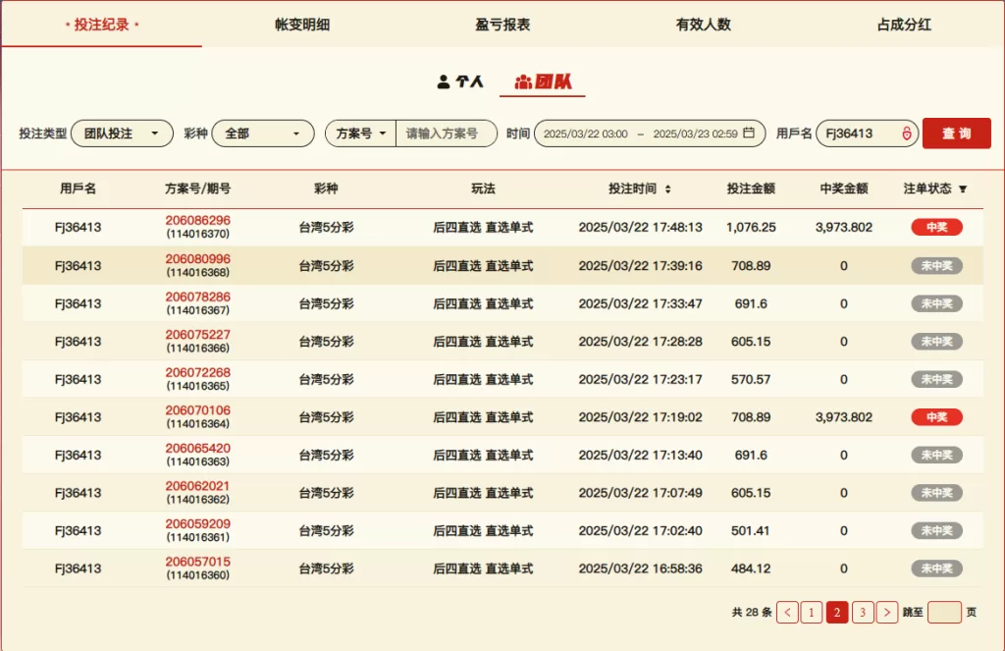This screenshot has height=651, width=1005.
Task: Click the 彩种 column header
Action: pos(326,189)
